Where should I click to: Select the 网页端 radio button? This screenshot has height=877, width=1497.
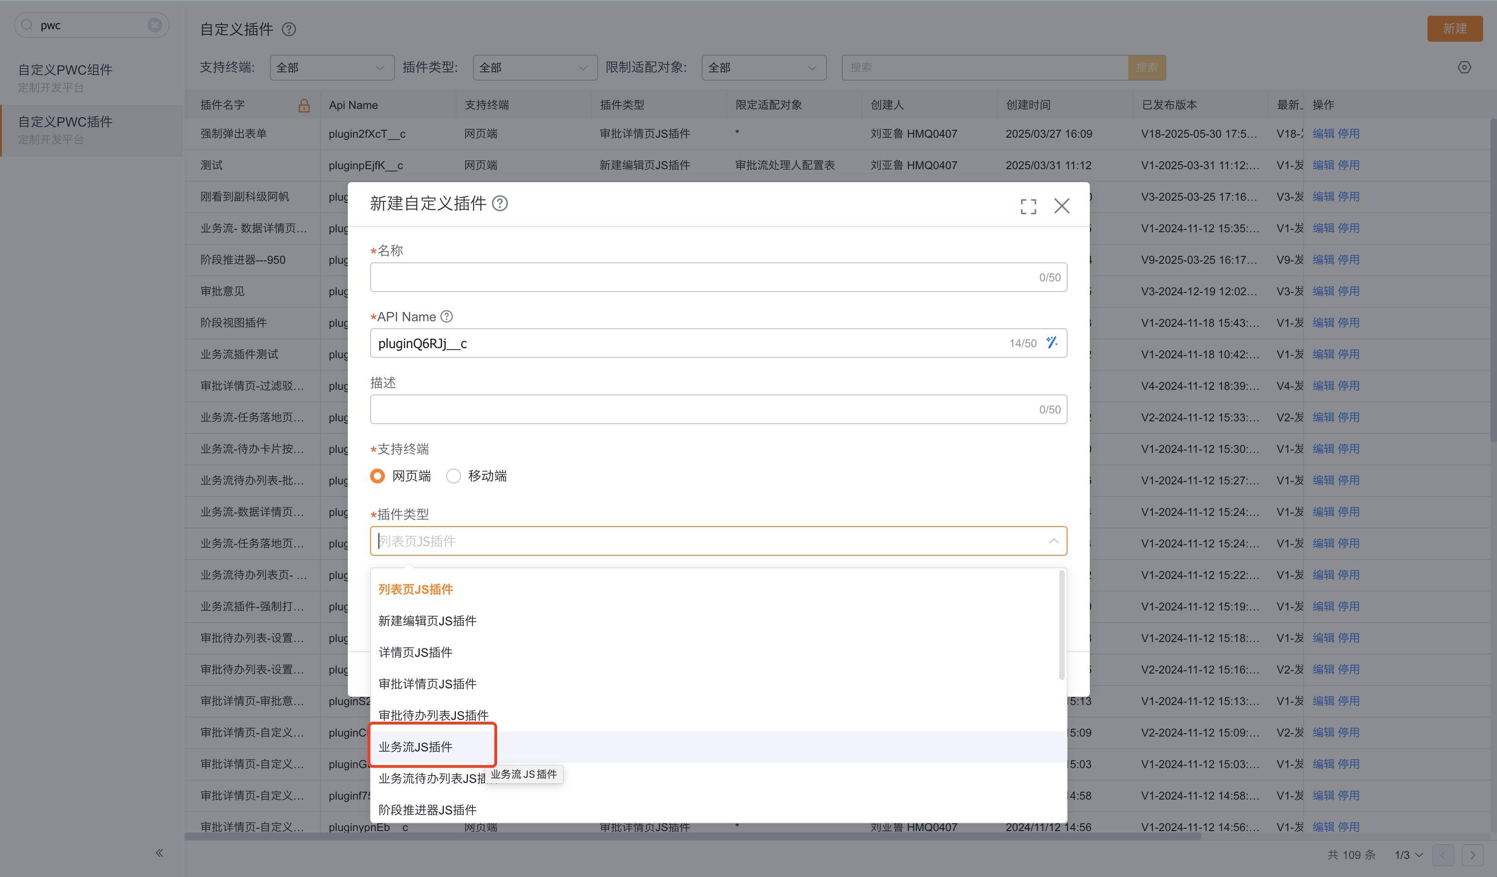click(x=377, y=476)
